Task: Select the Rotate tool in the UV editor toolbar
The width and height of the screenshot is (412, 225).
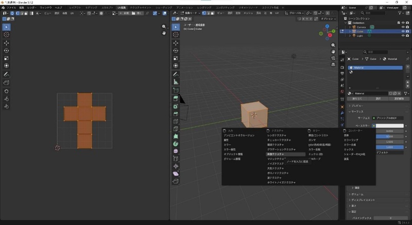Action: pos(6,50)
